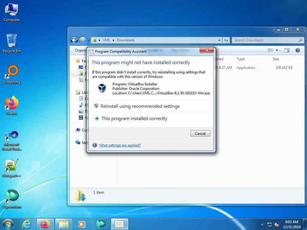
Task: Close the Program Compatibility Assistant with the X
Action: 207,50
